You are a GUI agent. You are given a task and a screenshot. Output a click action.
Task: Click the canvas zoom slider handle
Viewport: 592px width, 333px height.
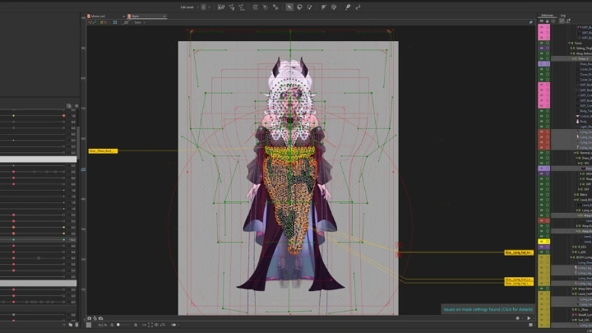[x=118, y=325]
